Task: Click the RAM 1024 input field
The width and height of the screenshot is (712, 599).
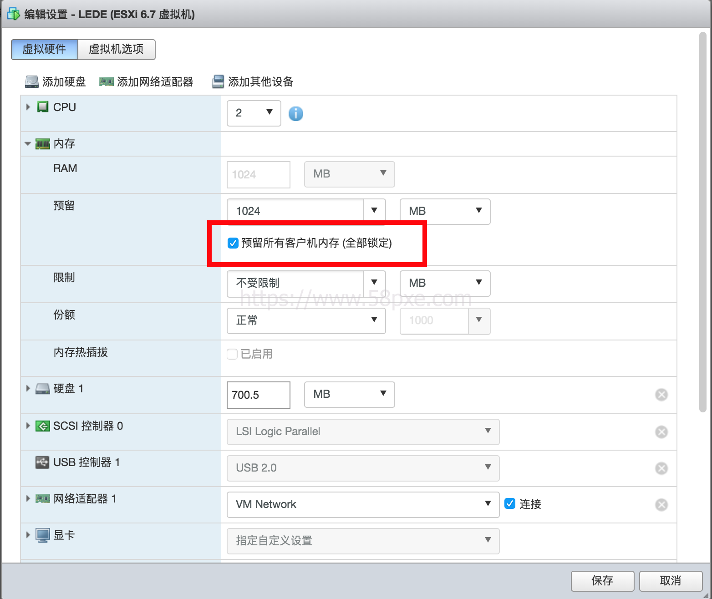Action: click(259, 175)
